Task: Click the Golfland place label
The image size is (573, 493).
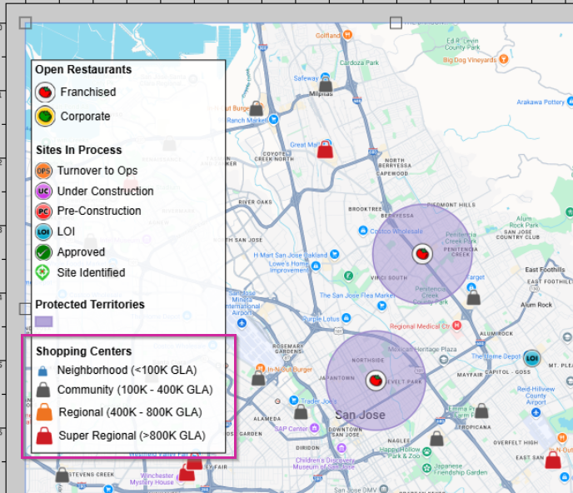Action: tap(329, 36)
